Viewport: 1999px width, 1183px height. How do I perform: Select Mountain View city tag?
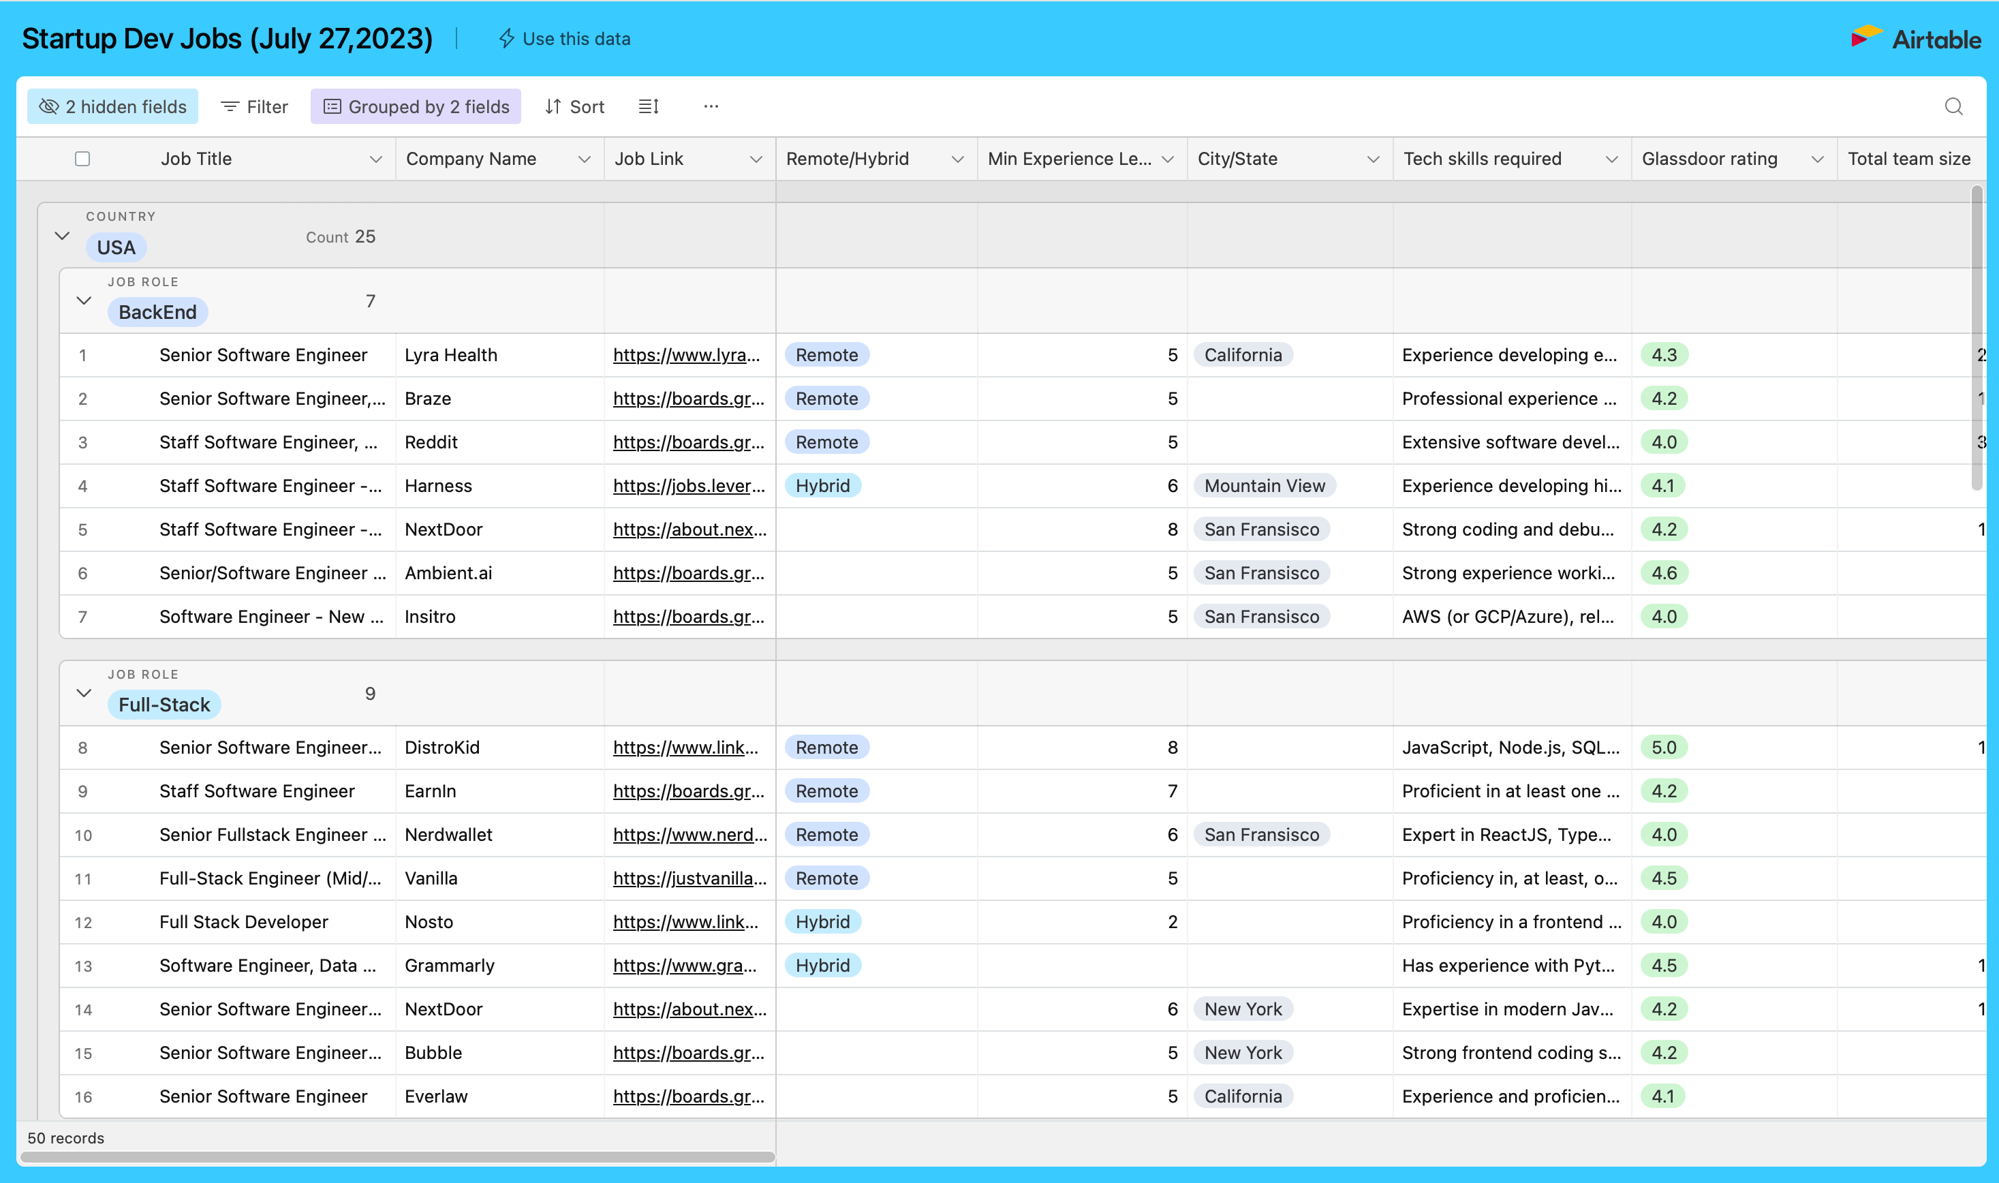[1264, 485]
